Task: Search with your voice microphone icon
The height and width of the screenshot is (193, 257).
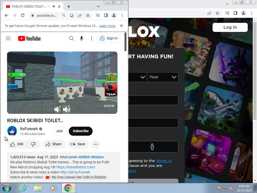Action: tap(82, 38)
